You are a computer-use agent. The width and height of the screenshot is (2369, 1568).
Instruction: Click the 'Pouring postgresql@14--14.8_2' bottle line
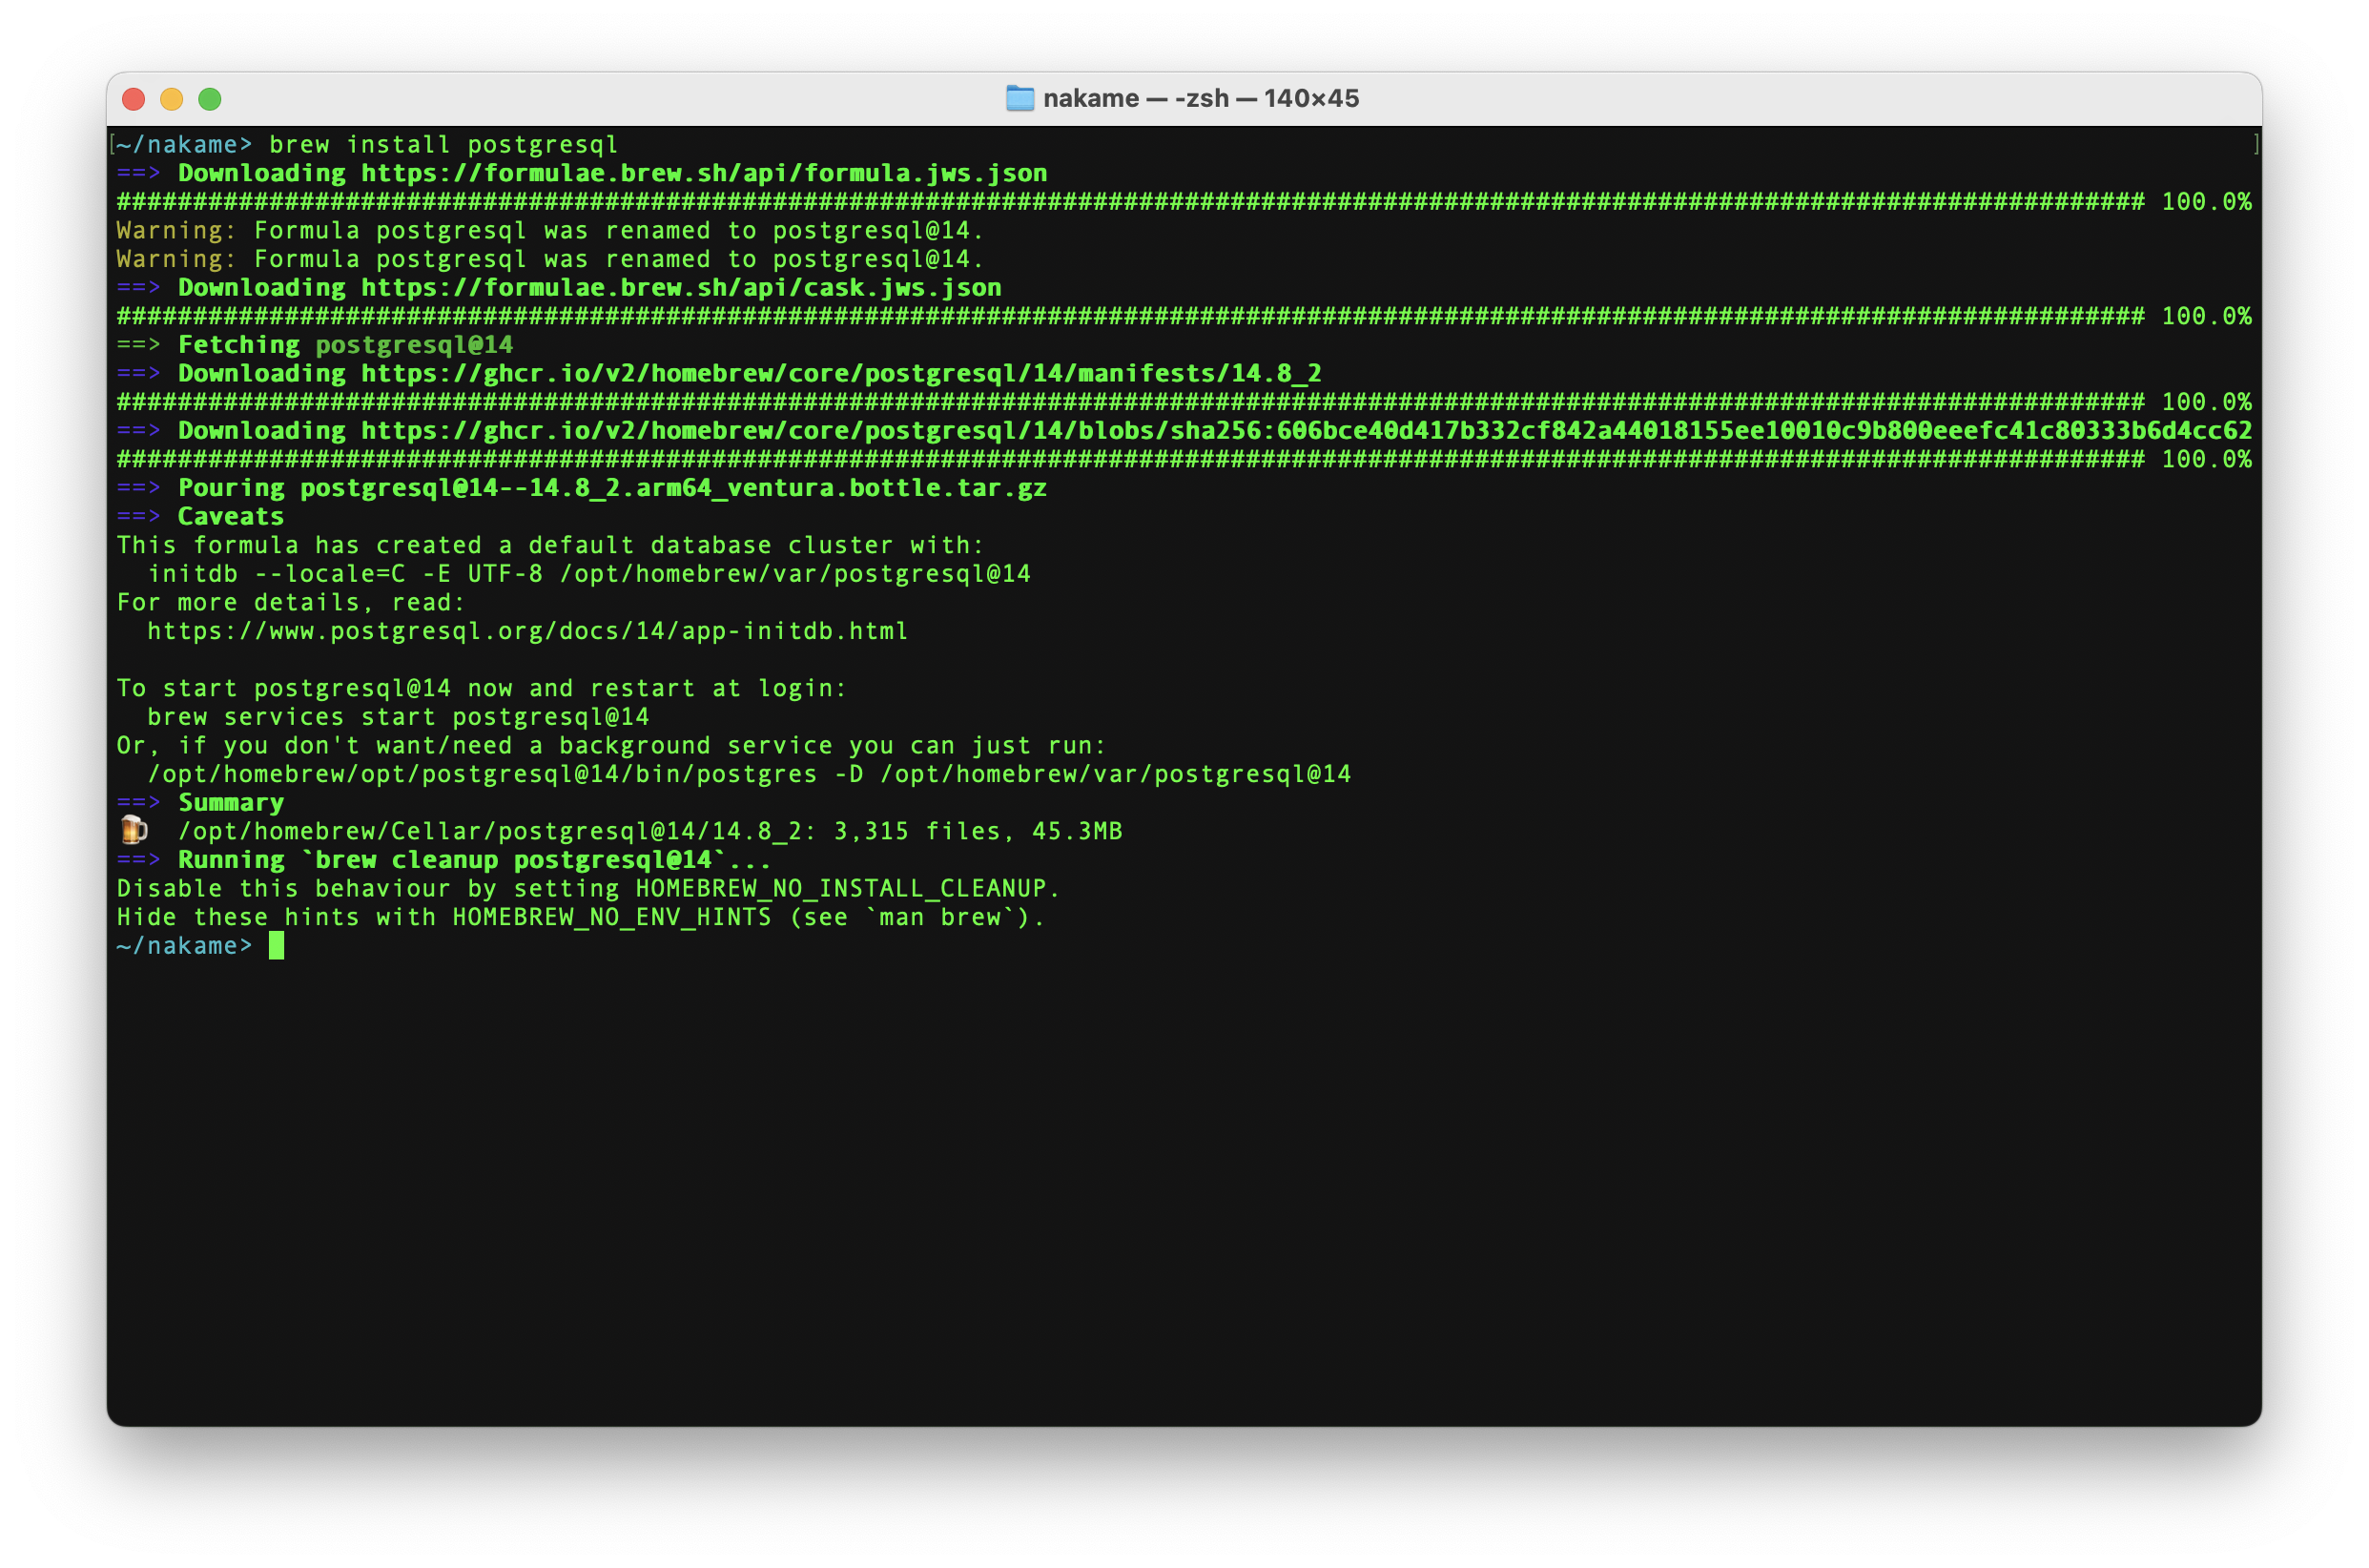pyautogui.click(x=582, y=488)
